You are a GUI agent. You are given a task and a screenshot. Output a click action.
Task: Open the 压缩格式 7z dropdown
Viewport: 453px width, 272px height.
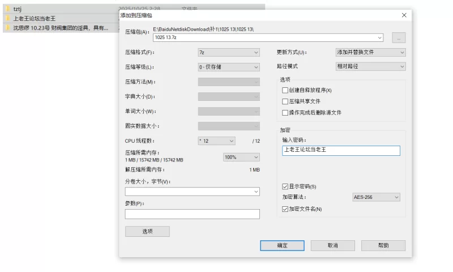[x=228, y=52]
